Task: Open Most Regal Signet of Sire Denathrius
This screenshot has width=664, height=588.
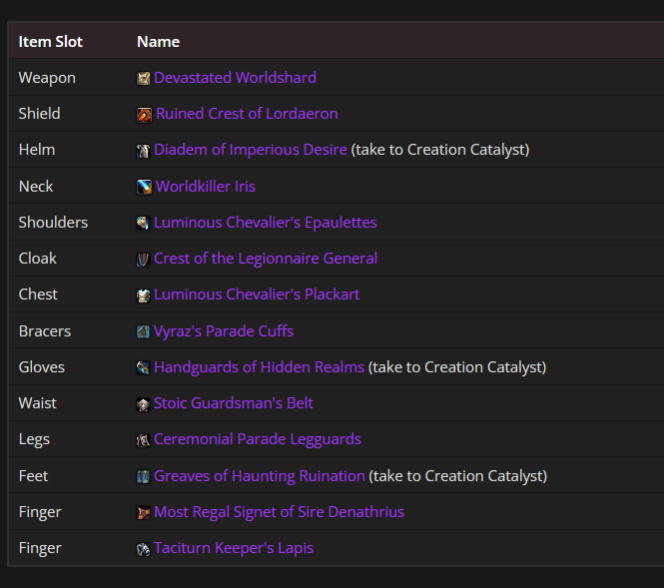Action: [x=279, y=512]
